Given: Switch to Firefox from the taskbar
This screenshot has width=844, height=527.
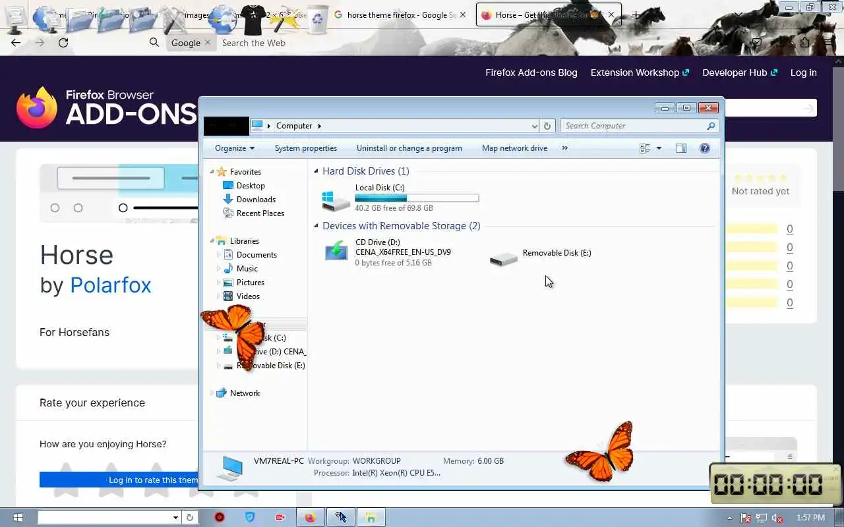Looking at the screenshot, I should pos(311,518).
